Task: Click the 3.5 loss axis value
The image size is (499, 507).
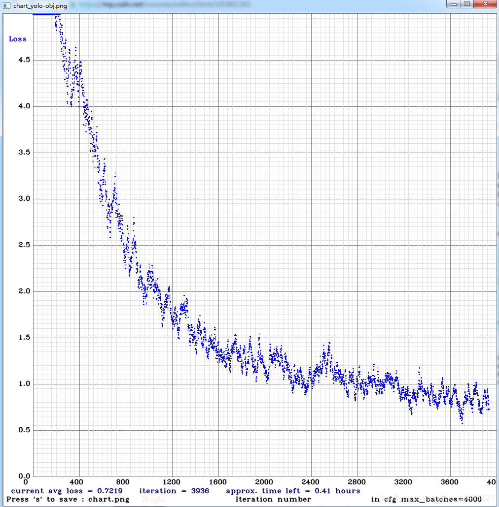Action: point(24,152)
